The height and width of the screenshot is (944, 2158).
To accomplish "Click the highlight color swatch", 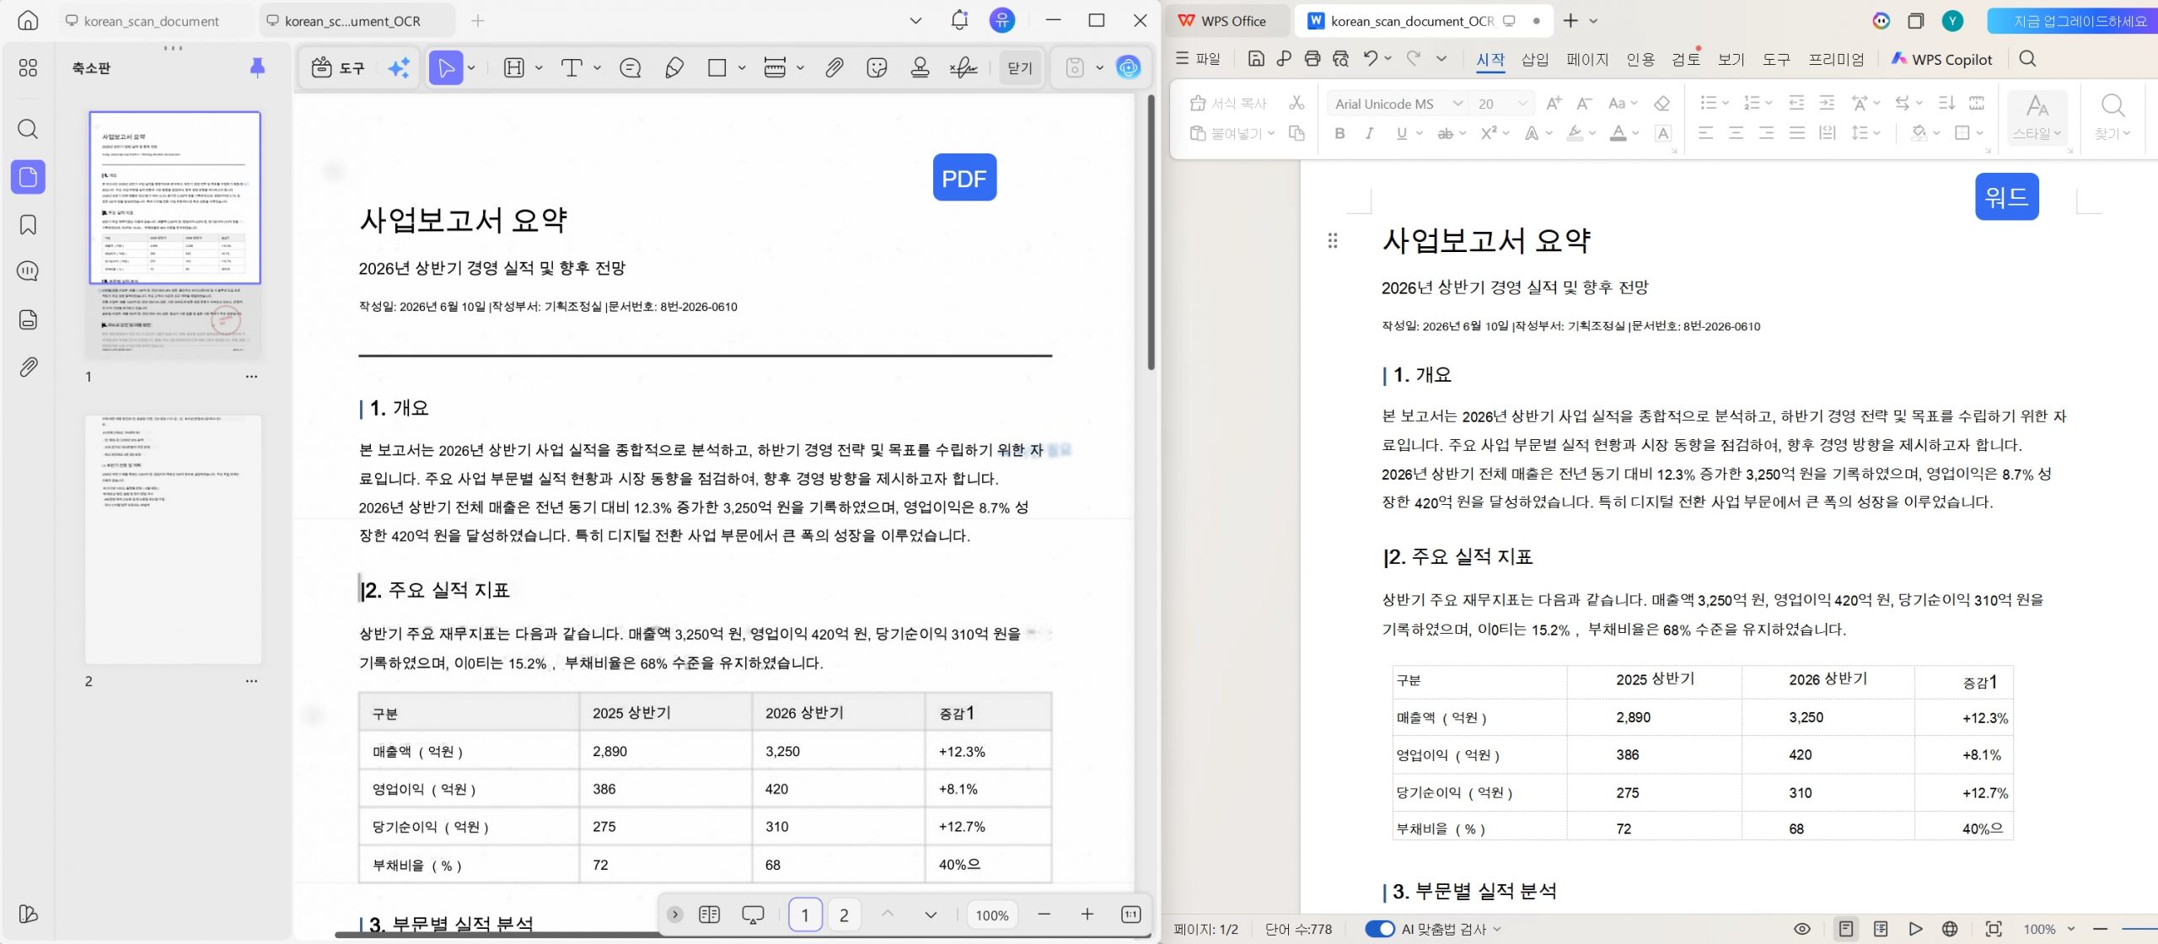I will tap(1574, 133).
